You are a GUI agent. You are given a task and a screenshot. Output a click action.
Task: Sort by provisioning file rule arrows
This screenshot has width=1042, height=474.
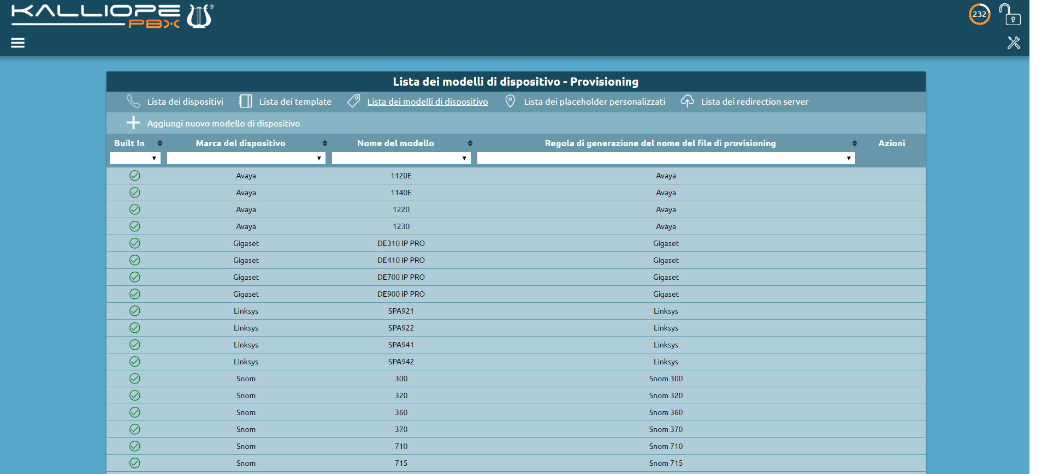click(x=855, y=143)
